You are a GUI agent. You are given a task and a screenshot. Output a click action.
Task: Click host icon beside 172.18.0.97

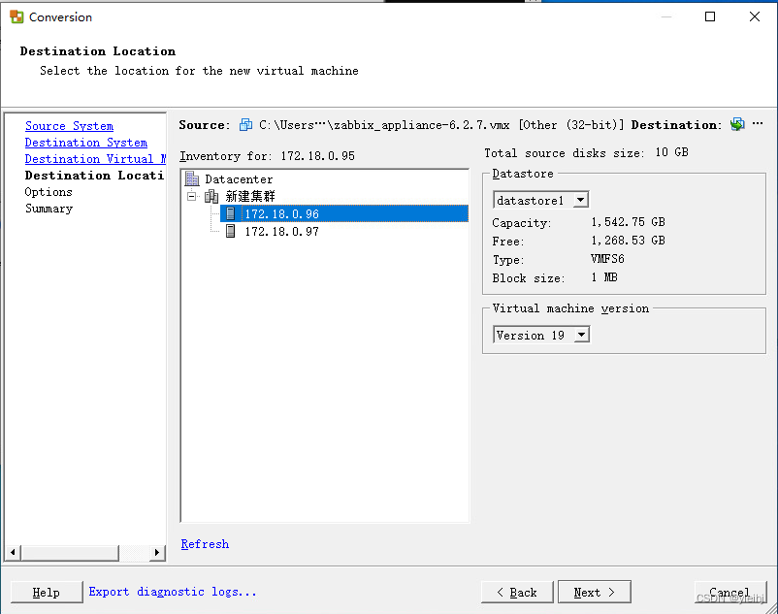230,231
